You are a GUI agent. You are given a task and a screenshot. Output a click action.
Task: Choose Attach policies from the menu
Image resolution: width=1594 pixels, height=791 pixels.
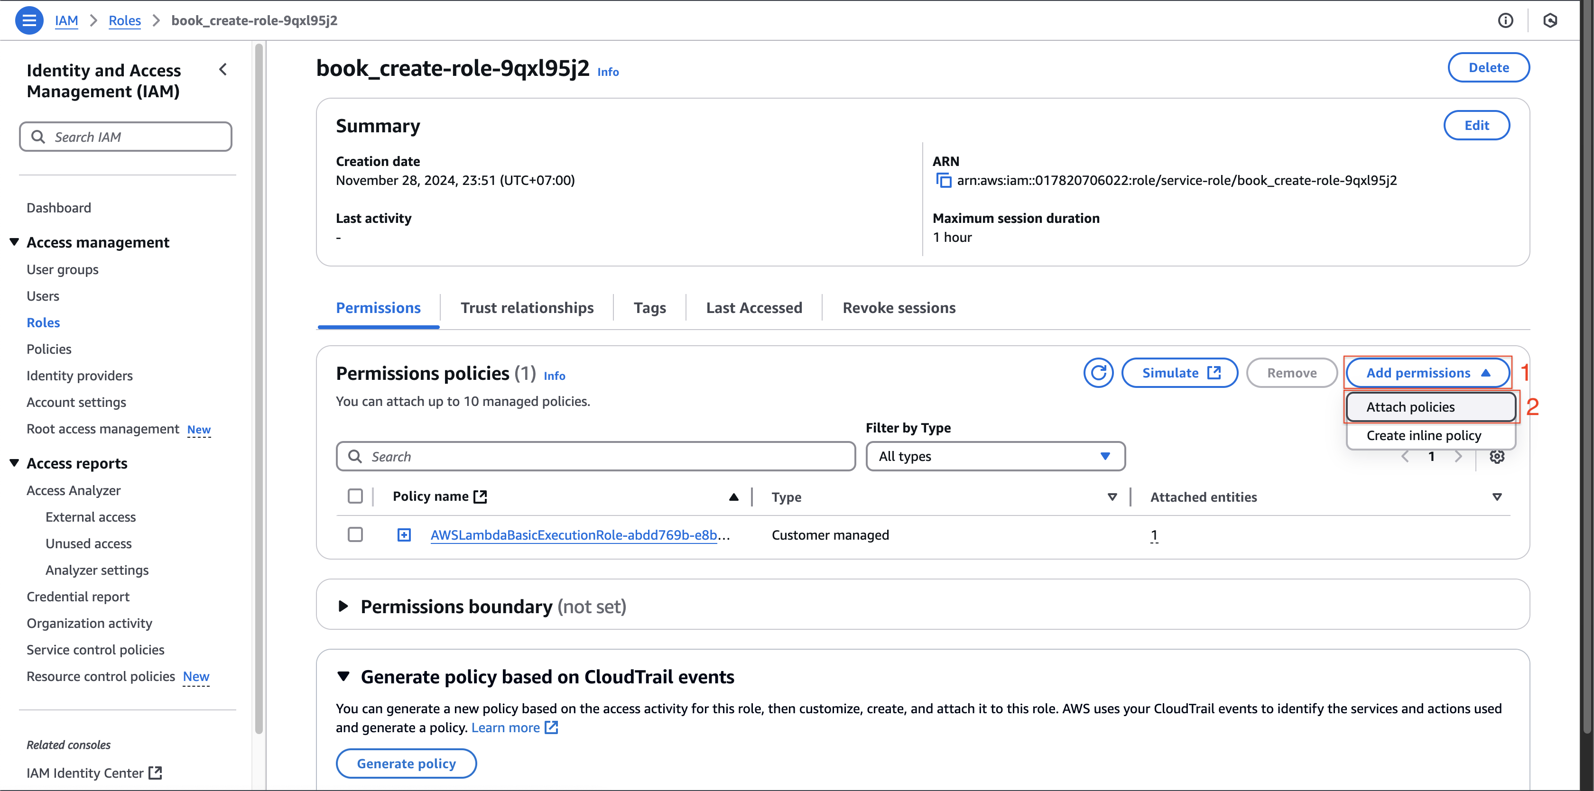pos(1431,407)
